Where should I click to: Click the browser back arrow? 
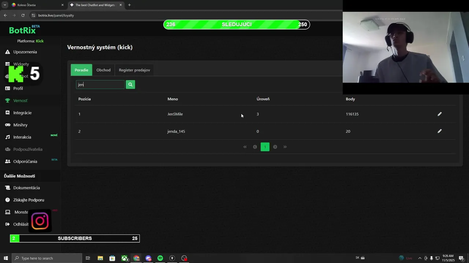click(x=5, y=15)
